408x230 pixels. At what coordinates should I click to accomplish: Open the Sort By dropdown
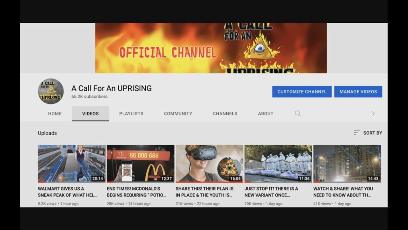368,133
